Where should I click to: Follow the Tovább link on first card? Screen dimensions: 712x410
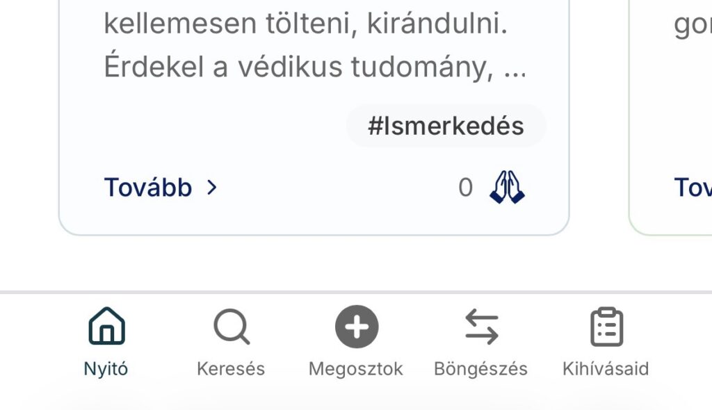pyautogui.click(x=148, y=188)
